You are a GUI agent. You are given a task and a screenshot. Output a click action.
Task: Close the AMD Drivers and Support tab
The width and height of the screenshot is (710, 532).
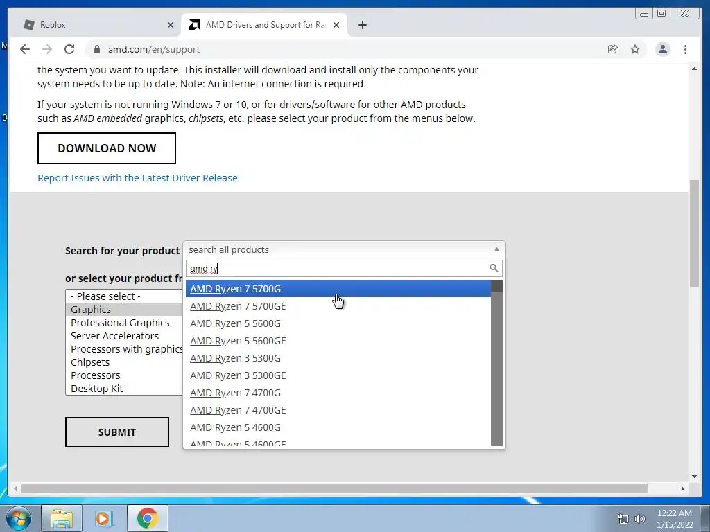click(336, 25)
